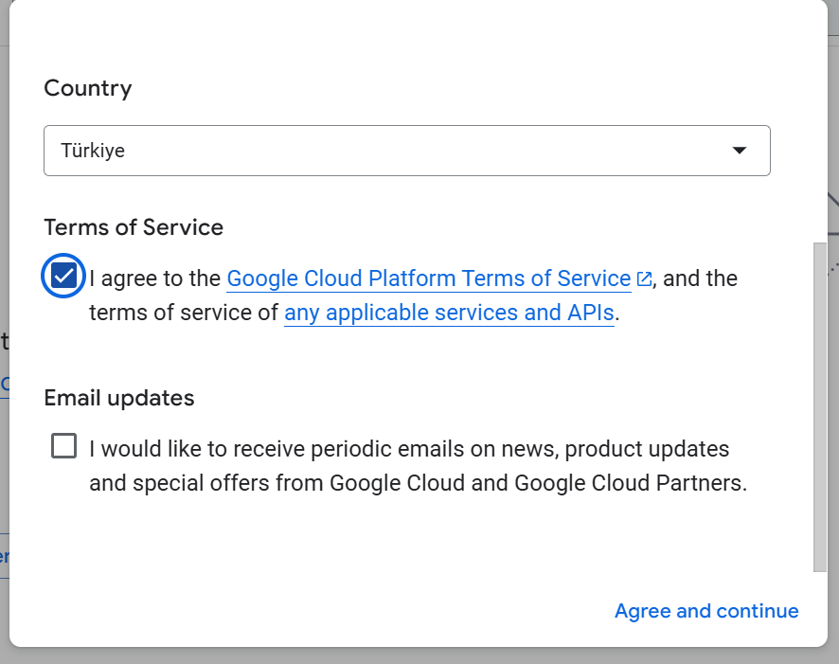The height and width of the screenshot is (664, 839).
Task: Enable the Email updates checkbox
Action: 63,446
